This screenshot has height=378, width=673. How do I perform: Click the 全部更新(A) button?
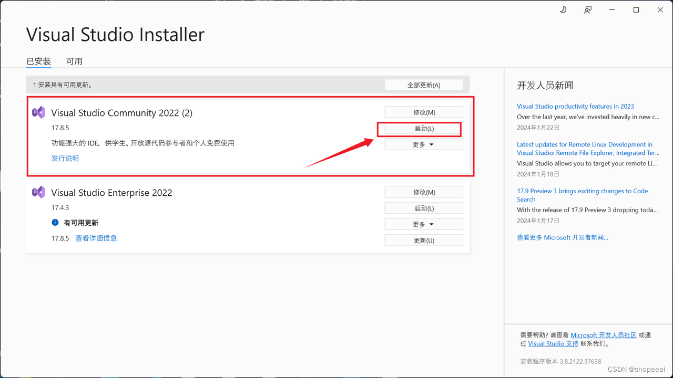tap(424, 85)
